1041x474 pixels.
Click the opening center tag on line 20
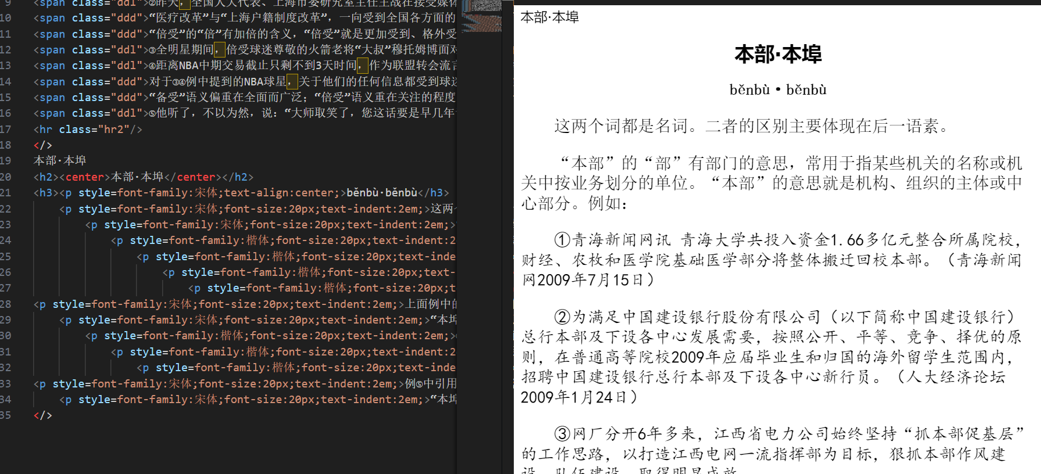point(85,177)
